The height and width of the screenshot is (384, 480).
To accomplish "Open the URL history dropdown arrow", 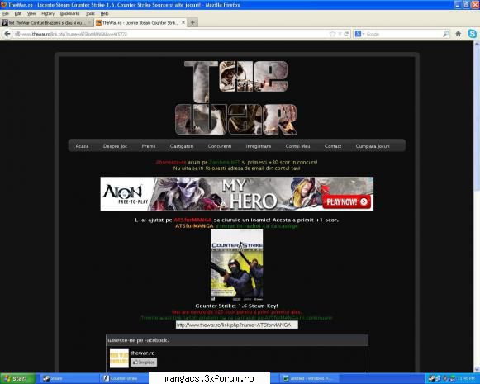I will (x=340, y=34).
